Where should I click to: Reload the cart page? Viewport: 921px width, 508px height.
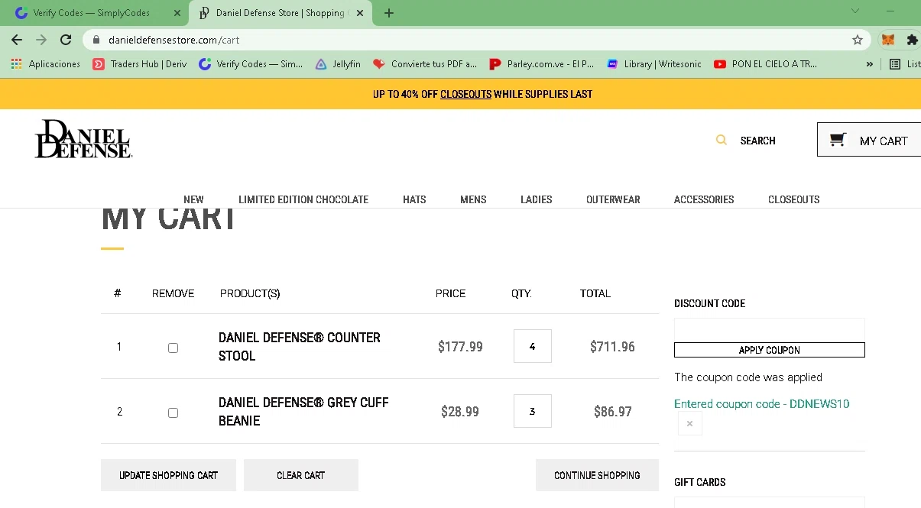tap(66, 40)
